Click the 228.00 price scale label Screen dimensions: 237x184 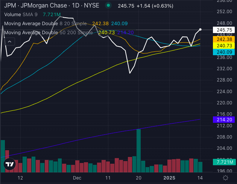click(225, 80)
